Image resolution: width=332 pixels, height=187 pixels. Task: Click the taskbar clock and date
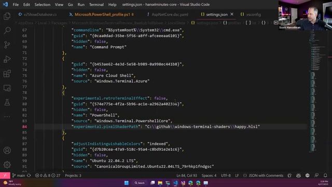(x=323, y=183)
